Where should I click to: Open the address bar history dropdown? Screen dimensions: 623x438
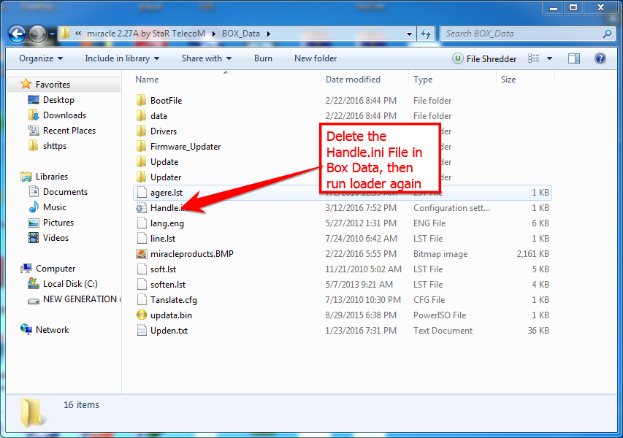[409, 34]
